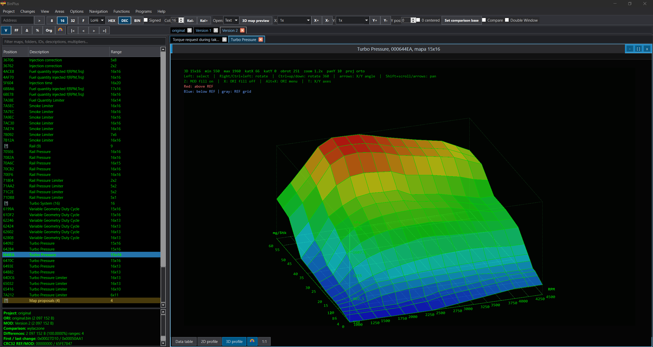Open the Project menu

click(x=9, y=11)
